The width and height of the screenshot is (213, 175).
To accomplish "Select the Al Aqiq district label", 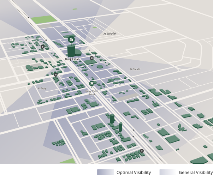I will tap(42, 88).
